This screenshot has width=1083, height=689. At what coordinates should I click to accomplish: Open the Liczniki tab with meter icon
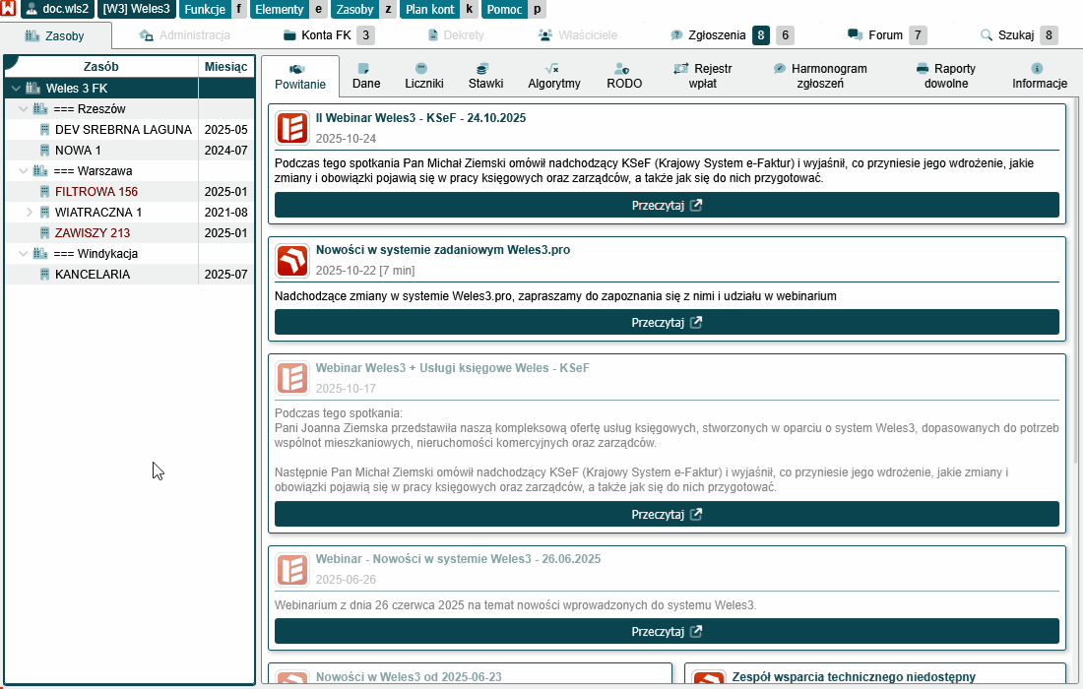tap(424, 76)
